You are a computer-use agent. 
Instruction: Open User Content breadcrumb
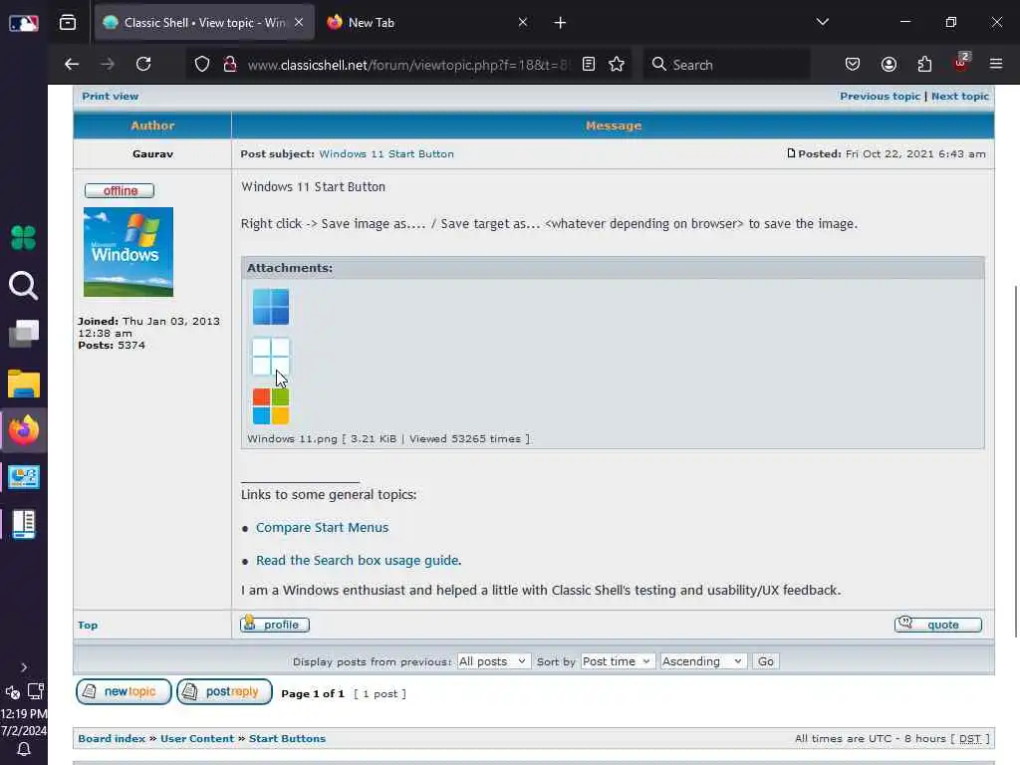tap(197, 739)
